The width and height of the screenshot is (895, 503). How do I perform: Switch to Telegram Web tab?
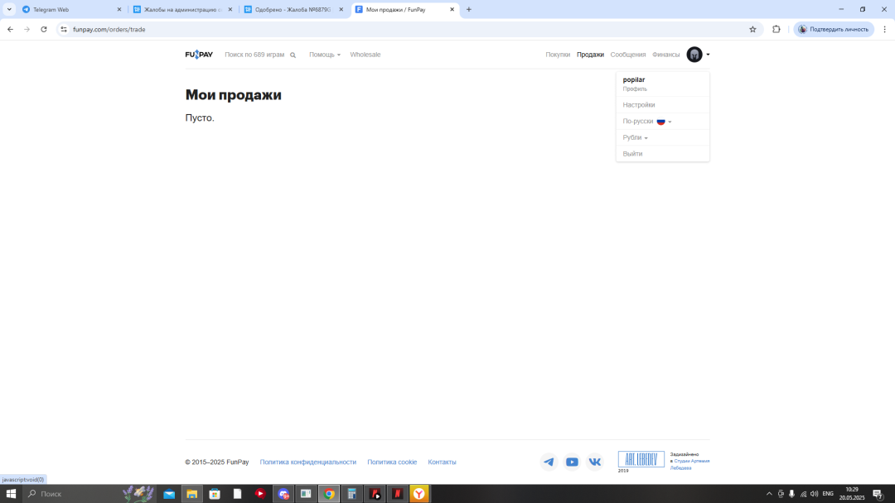[70, 10]
